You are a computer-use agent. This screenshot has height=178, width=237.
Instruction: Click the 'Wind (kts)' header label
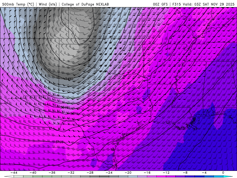click(x=48, y=4)
